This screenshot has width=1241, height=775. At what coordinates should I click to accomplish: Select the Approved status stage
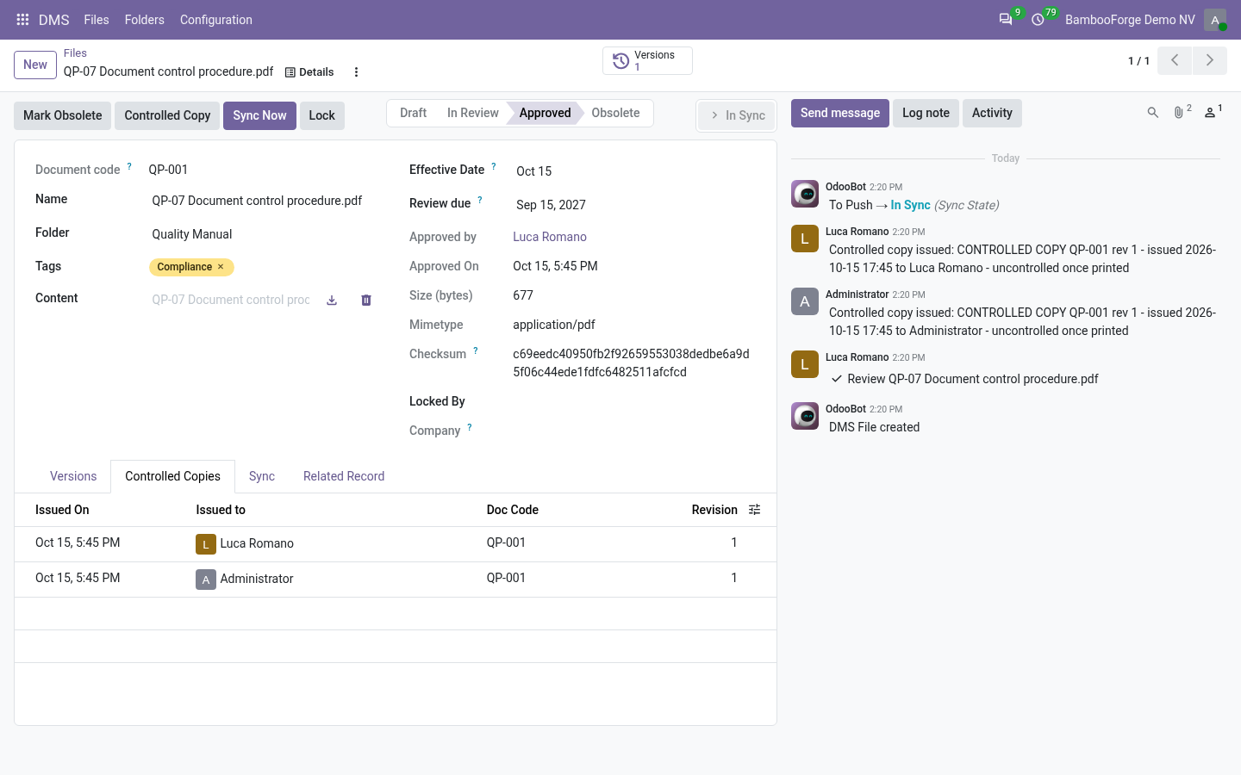pos(545,113)
